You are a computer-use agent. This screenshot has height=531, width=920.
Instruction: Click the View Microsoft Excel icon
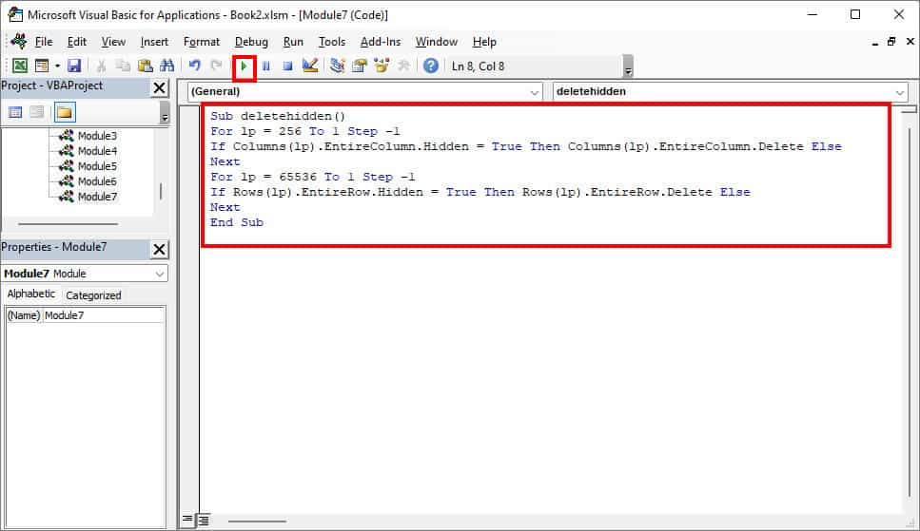19,66
